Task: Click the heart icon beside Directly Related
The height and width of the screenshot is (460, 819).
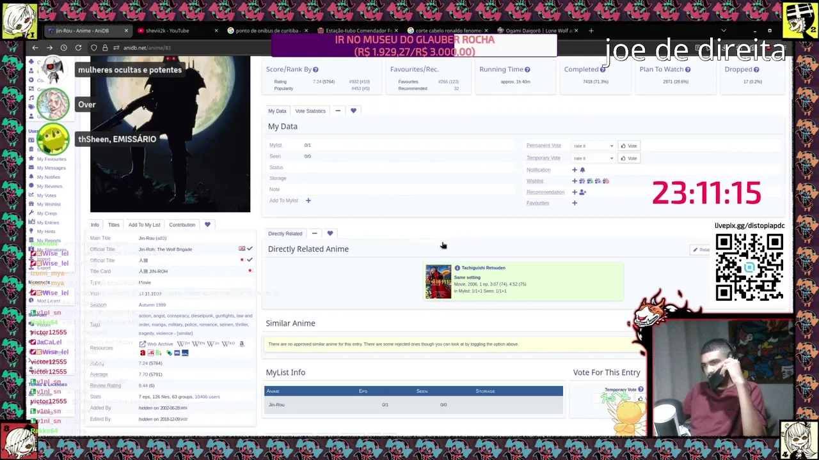Action: tap(330, 234)
